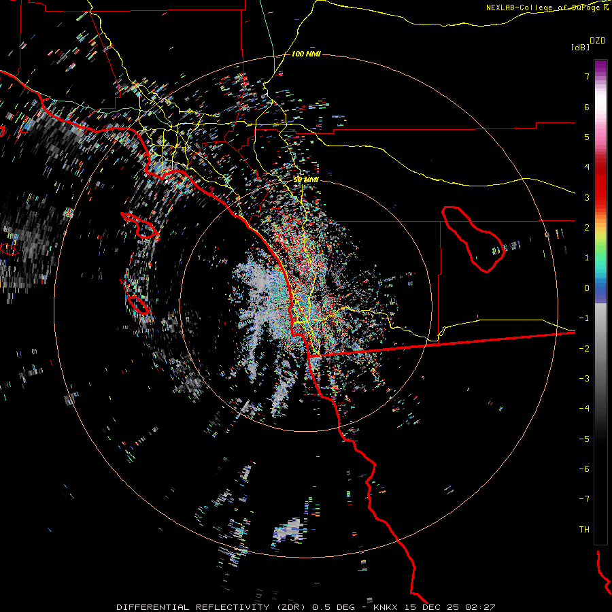
Task: Click the -4 value on the color scale
Action: click(584, 409)
